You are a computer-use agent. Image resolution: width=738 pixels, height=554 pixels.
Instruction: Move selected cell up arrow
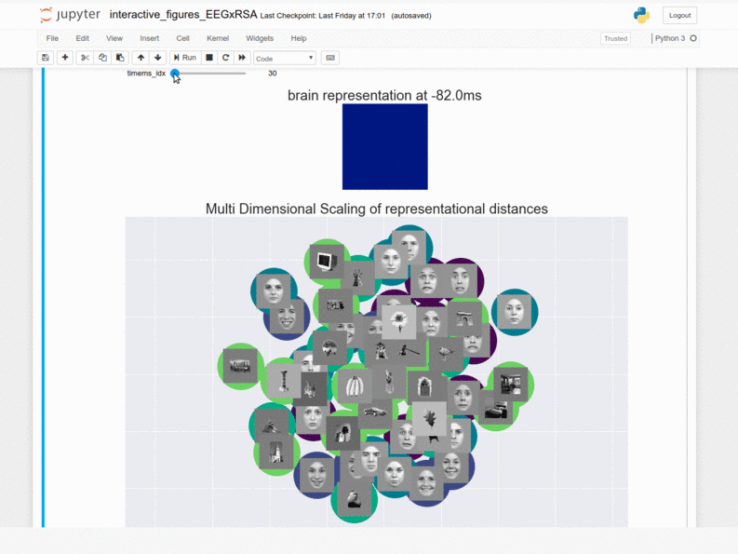pyautogui.click(x=141, y=58)
